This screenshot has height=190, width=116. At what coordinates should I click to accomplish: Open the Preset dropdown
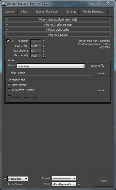point(64,178)
